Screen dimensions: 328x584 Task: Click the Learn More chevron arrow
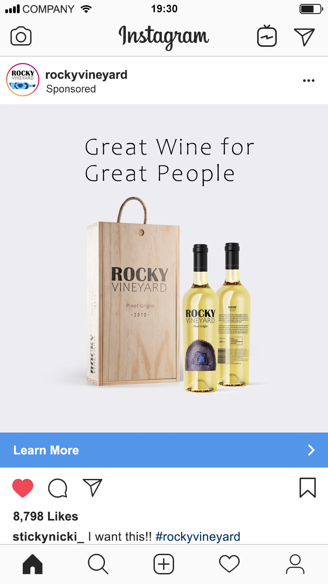(311, 450)
